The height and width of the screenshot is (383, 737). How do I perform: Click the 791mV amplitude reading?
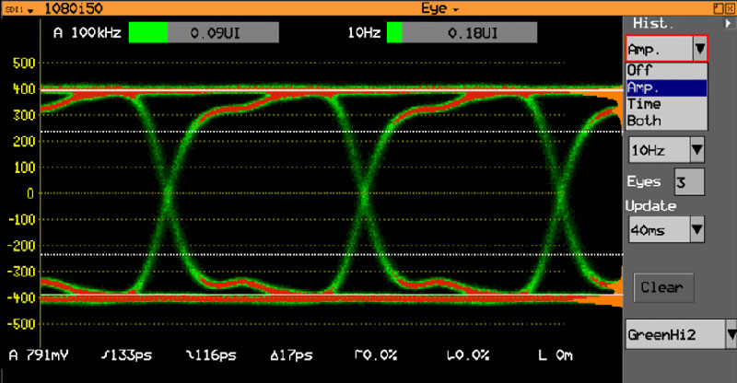[39, 355]
